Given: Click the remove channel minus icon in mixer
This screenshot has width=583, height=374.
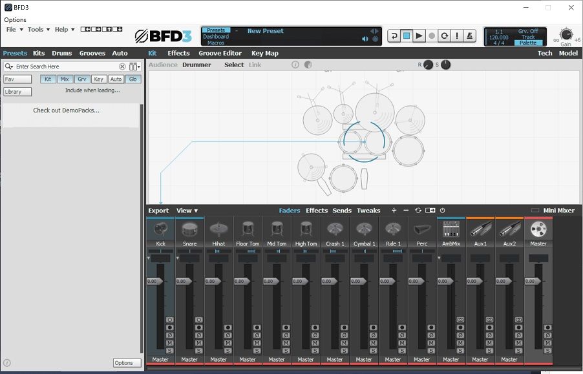Looking at the screenshot, I should pyautogui.click(x=406, y=210).
